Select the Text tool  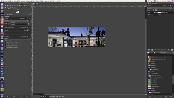10,8
